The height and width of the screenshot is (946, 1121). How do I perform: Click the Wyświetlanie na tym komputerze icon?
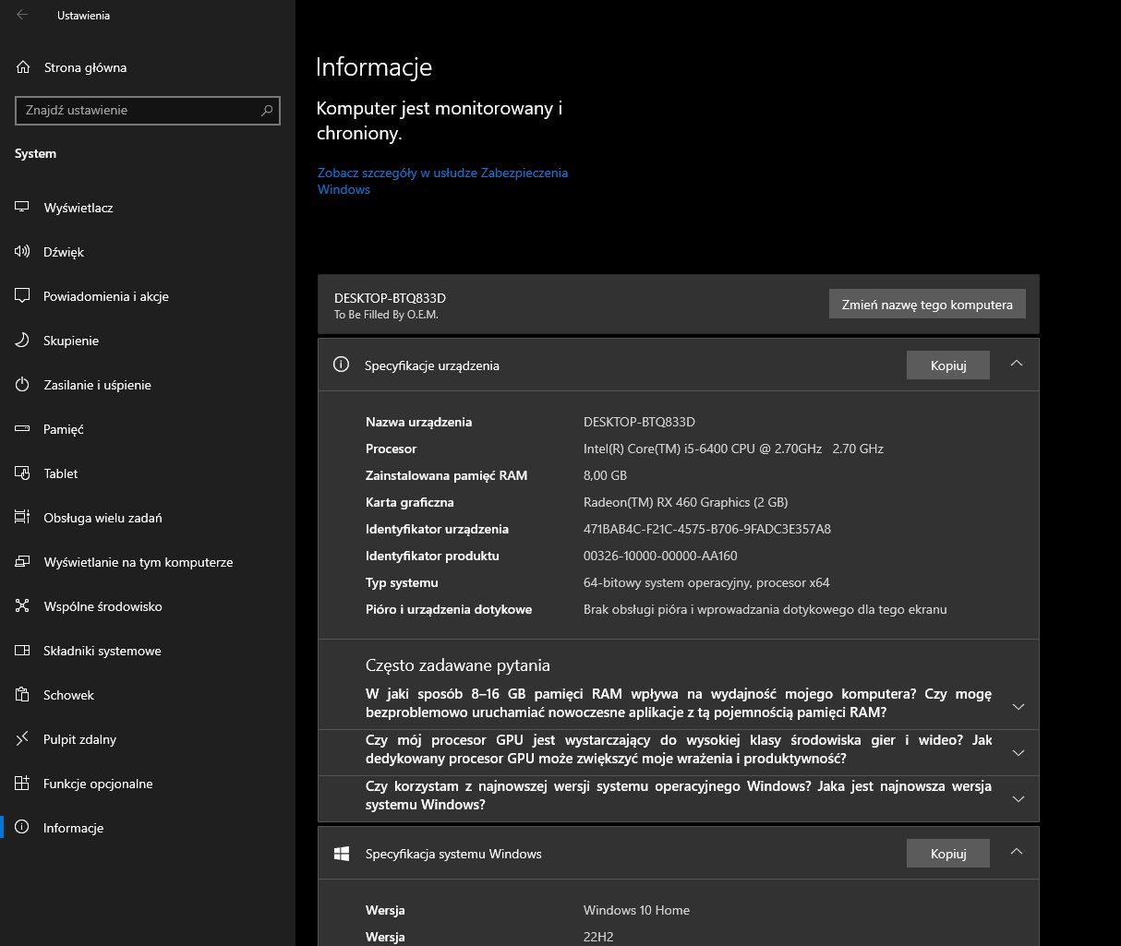point(23,562)
